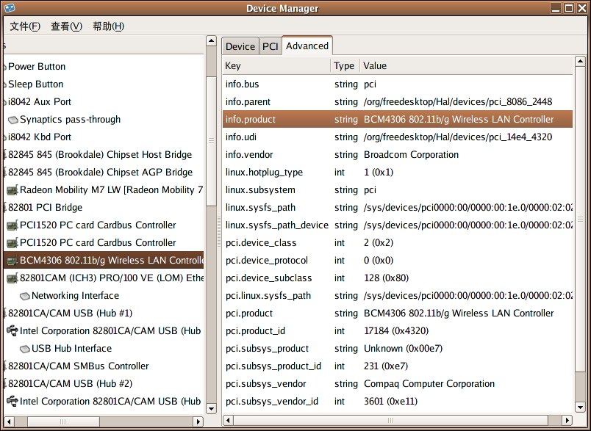Click the pci.device_subclass key
This screenshot has width=591, height=431.
click(x=269, y=278)
